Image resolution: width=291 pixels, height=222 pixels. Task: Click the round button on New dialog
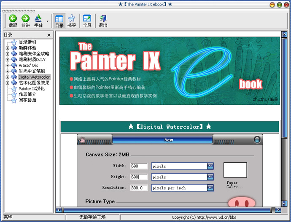coord(257,140)
